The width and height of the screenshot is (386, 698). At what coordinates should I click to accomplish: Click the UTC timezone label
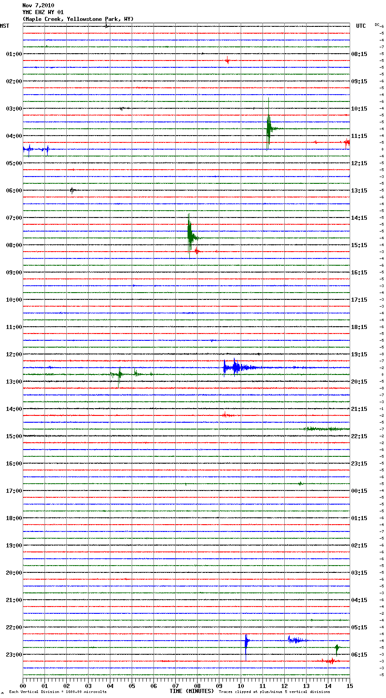361,26
